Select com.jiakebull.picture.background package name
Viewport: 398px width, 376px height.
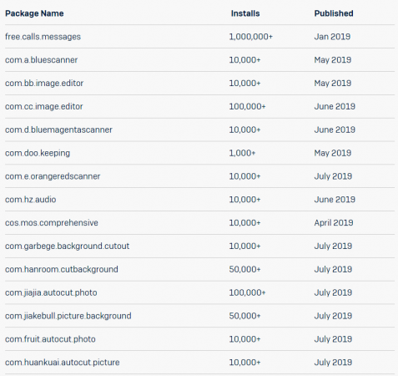[x=68, y=316]
